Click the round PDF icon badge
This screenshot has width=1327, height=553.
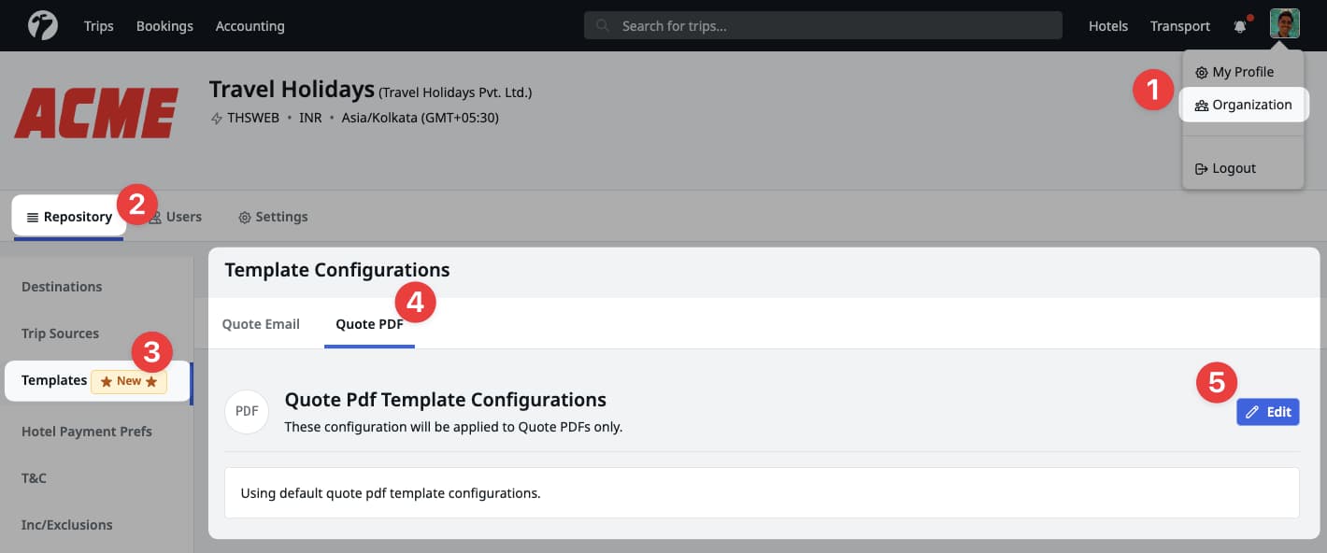tap(247, 411)
